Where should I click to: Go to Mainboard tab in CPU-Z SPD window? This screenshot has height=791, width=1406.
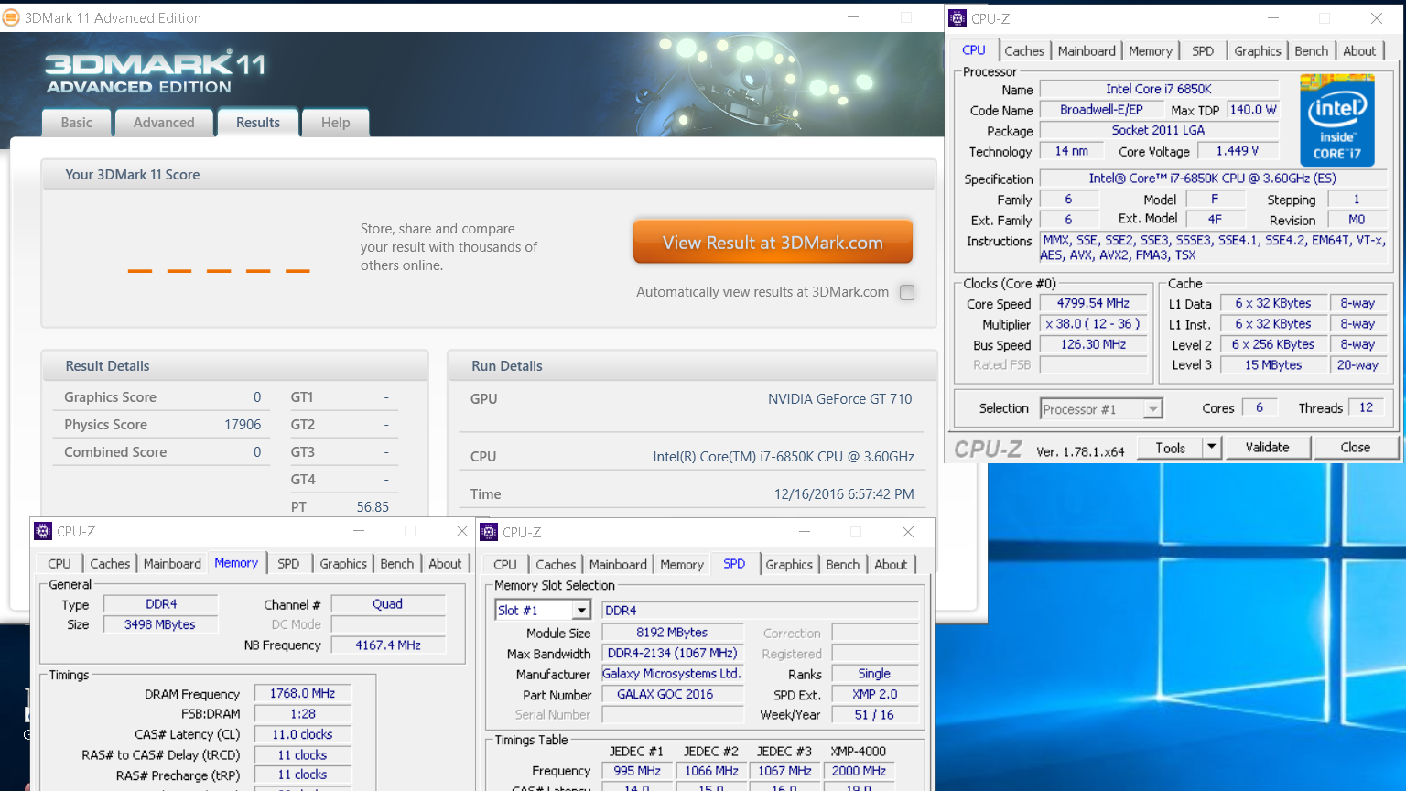click(x=618, y=565)
